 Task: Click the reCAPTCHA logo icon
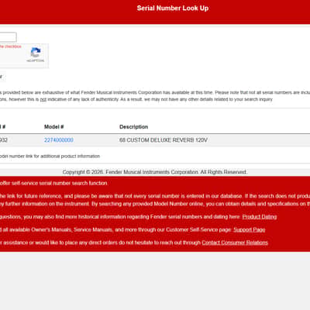tap(36, 53)
